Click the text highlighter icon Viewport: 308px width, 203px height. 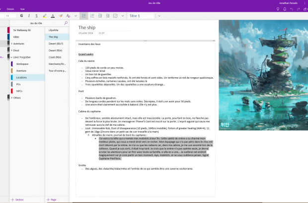[x=45, y=16]
